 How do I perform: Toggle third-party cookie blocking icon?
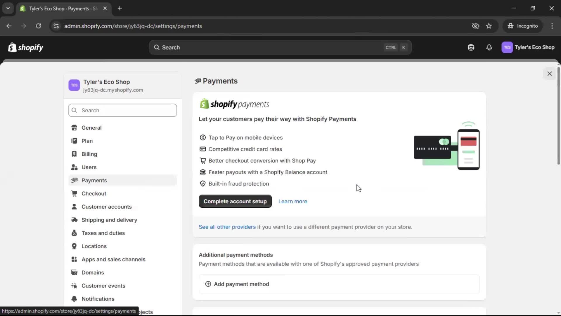475,26
